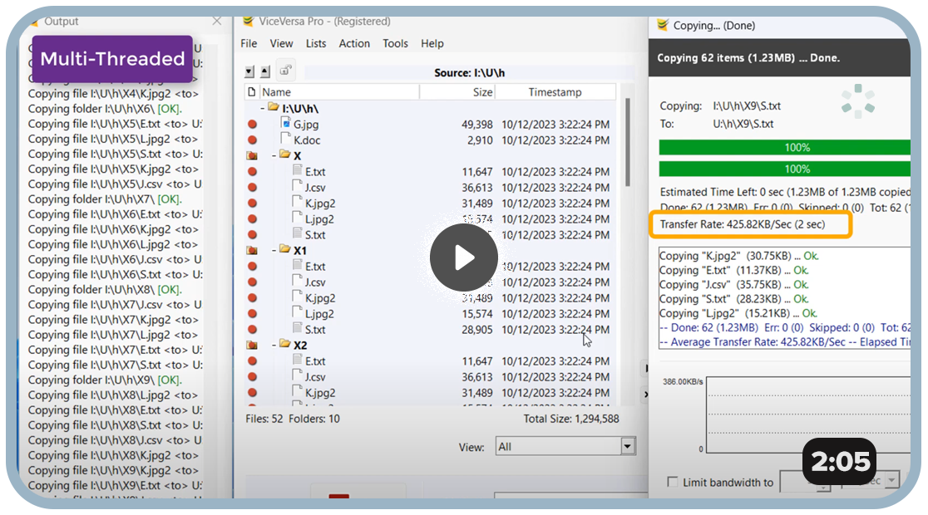The image size is (928, 515).
Task: Select the X2 folder icon
Action: [284, 344]
